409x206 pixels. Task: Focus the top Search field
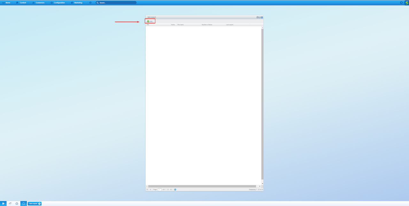pyautogui.click(x=116, y=3)
